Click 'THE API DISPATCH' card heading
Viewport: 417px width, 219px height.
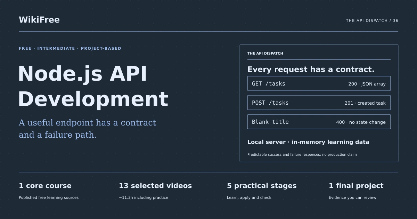[x=265, y=54]
